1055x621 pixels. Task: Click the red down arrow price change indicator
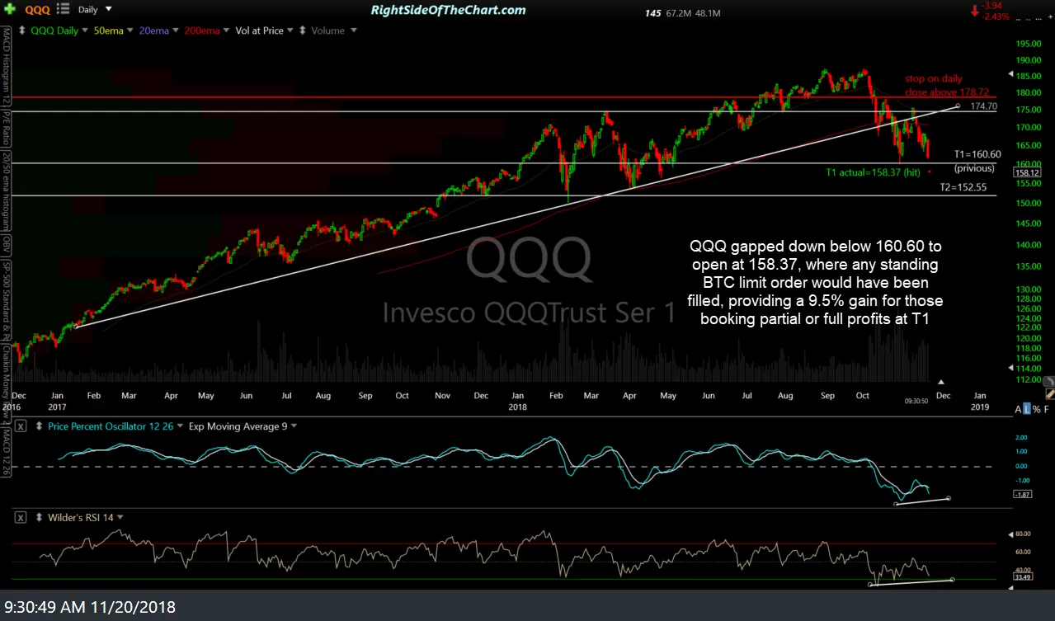(x=975, y=11)
